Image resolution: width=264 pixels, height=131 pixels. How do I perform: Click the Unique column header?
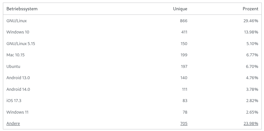pos(180,9)
